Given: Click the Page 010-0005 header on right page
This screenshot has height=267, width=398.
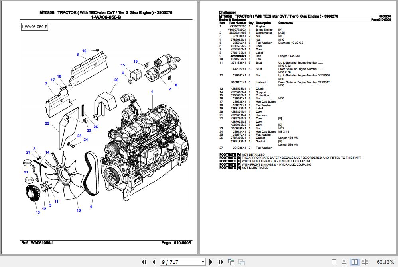Looking at the screenshot, I should pyautogui.click(x=382, y=19).
